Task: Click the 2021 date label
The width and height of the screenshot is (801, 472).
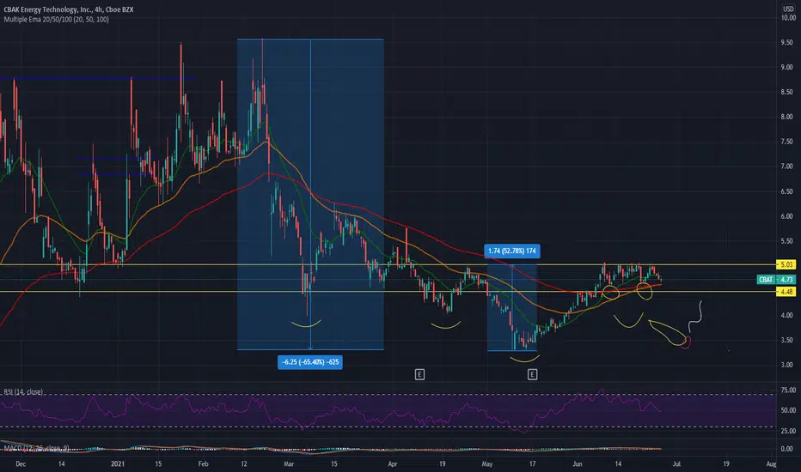Action: point(118,463)
